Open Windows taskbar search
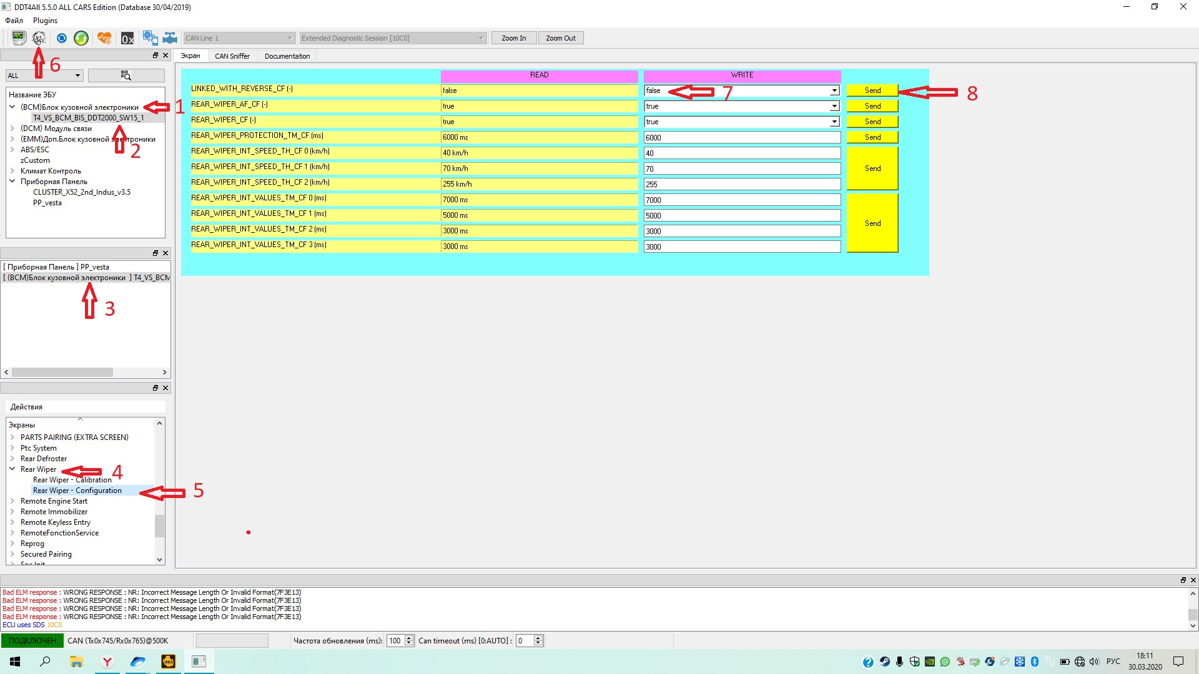Viewport: 1199px width, 674px height. point(45,662)
